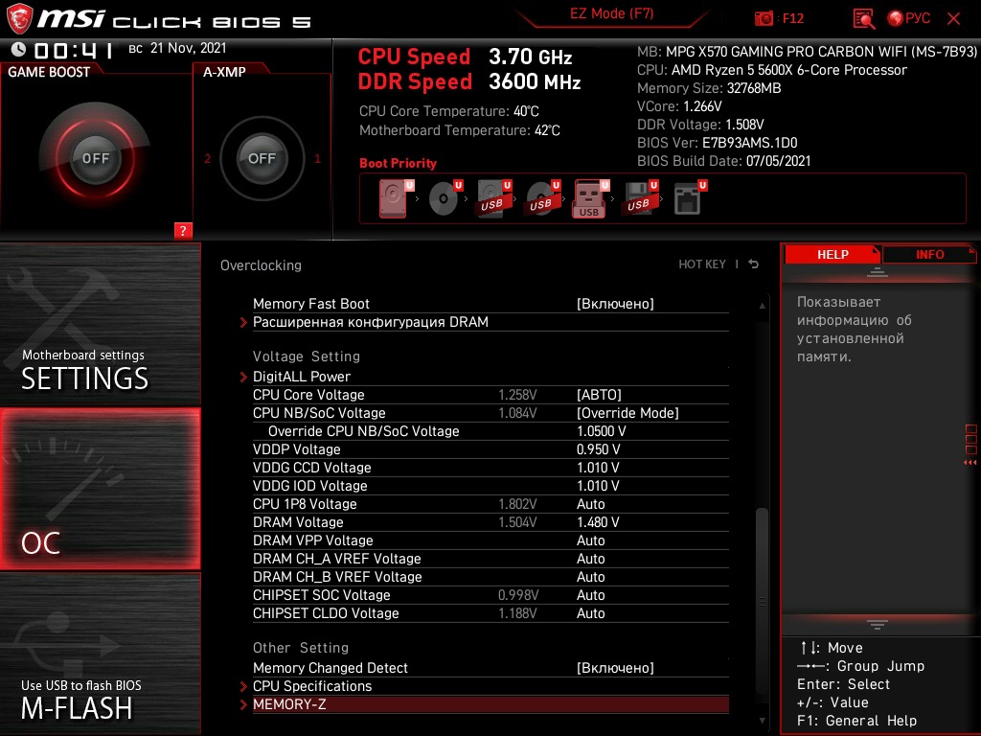Toggle the A-XMP OFF knob
The height and width of the screenshot is (736, 981).
click(x=262, y=158)
